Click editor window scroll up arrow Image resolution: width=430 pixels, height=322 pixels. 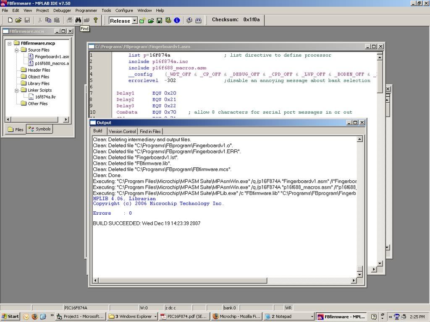380,57
